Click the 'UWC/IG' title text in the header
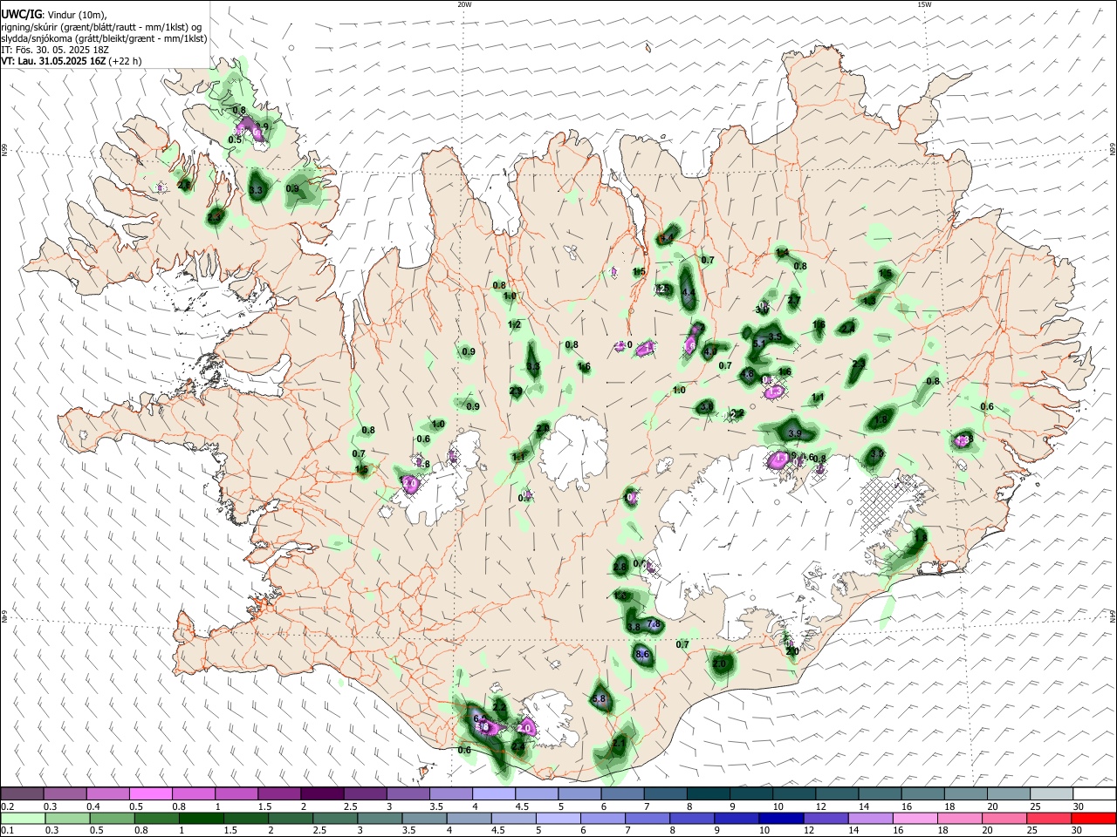The image size is (1117, 837). 20,14
